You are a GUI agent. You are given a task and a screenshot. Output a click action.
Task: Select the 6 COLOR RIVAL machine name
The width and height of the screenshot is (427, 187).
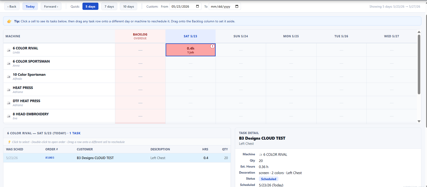25,48
